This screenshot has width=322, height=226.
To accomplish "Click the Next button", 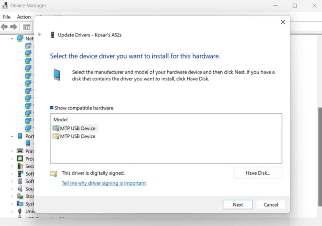I will [x=238, y=205].
